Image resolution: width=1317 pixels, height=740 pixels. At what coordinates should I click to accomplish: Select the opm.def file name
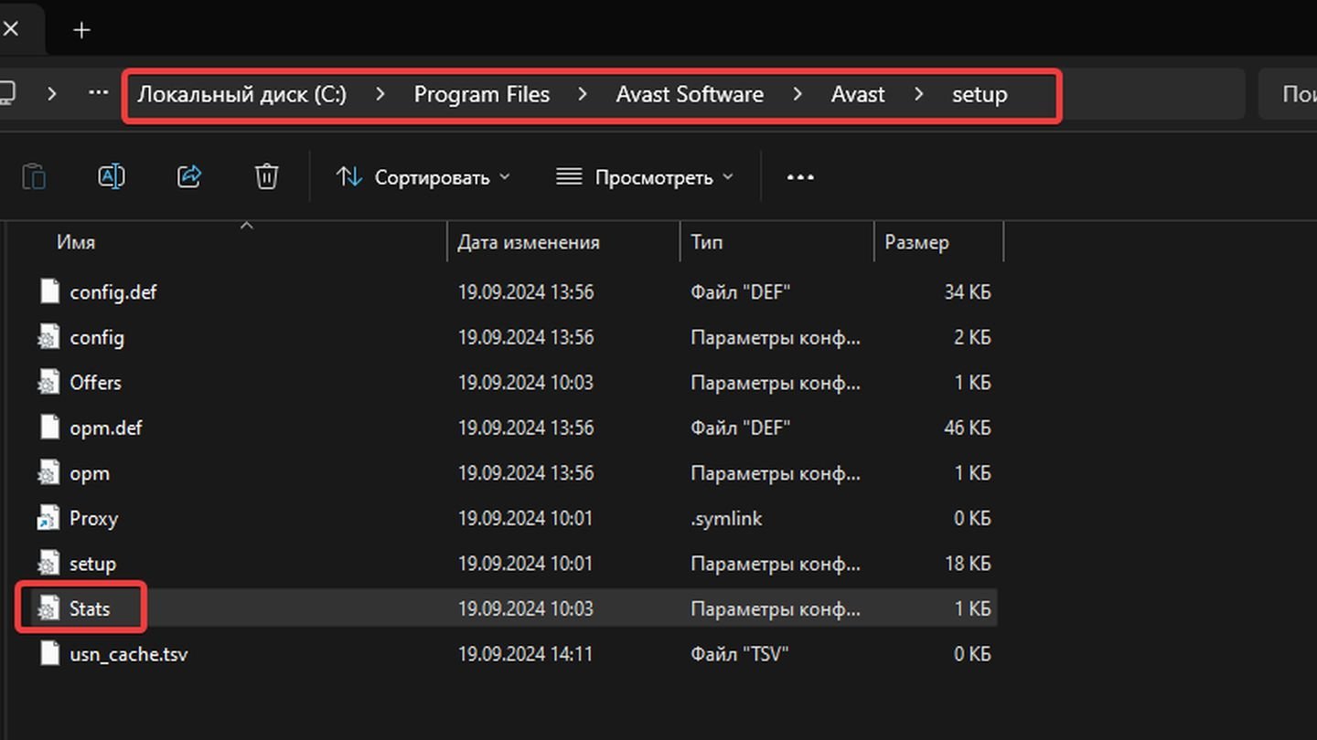[x=106, y=428]
